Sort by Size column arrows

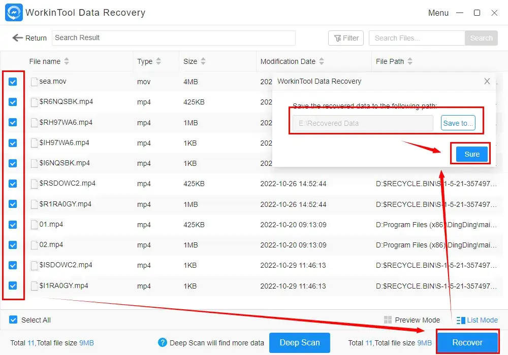pos(203,61)
